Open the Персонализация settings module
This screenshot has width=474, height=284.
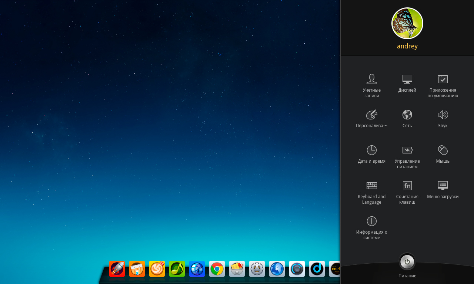(x=371, y=118)
